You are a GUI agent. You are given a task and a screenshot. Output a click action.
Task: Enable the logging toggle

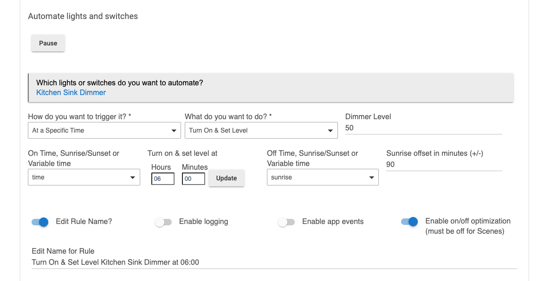point(163,222)
